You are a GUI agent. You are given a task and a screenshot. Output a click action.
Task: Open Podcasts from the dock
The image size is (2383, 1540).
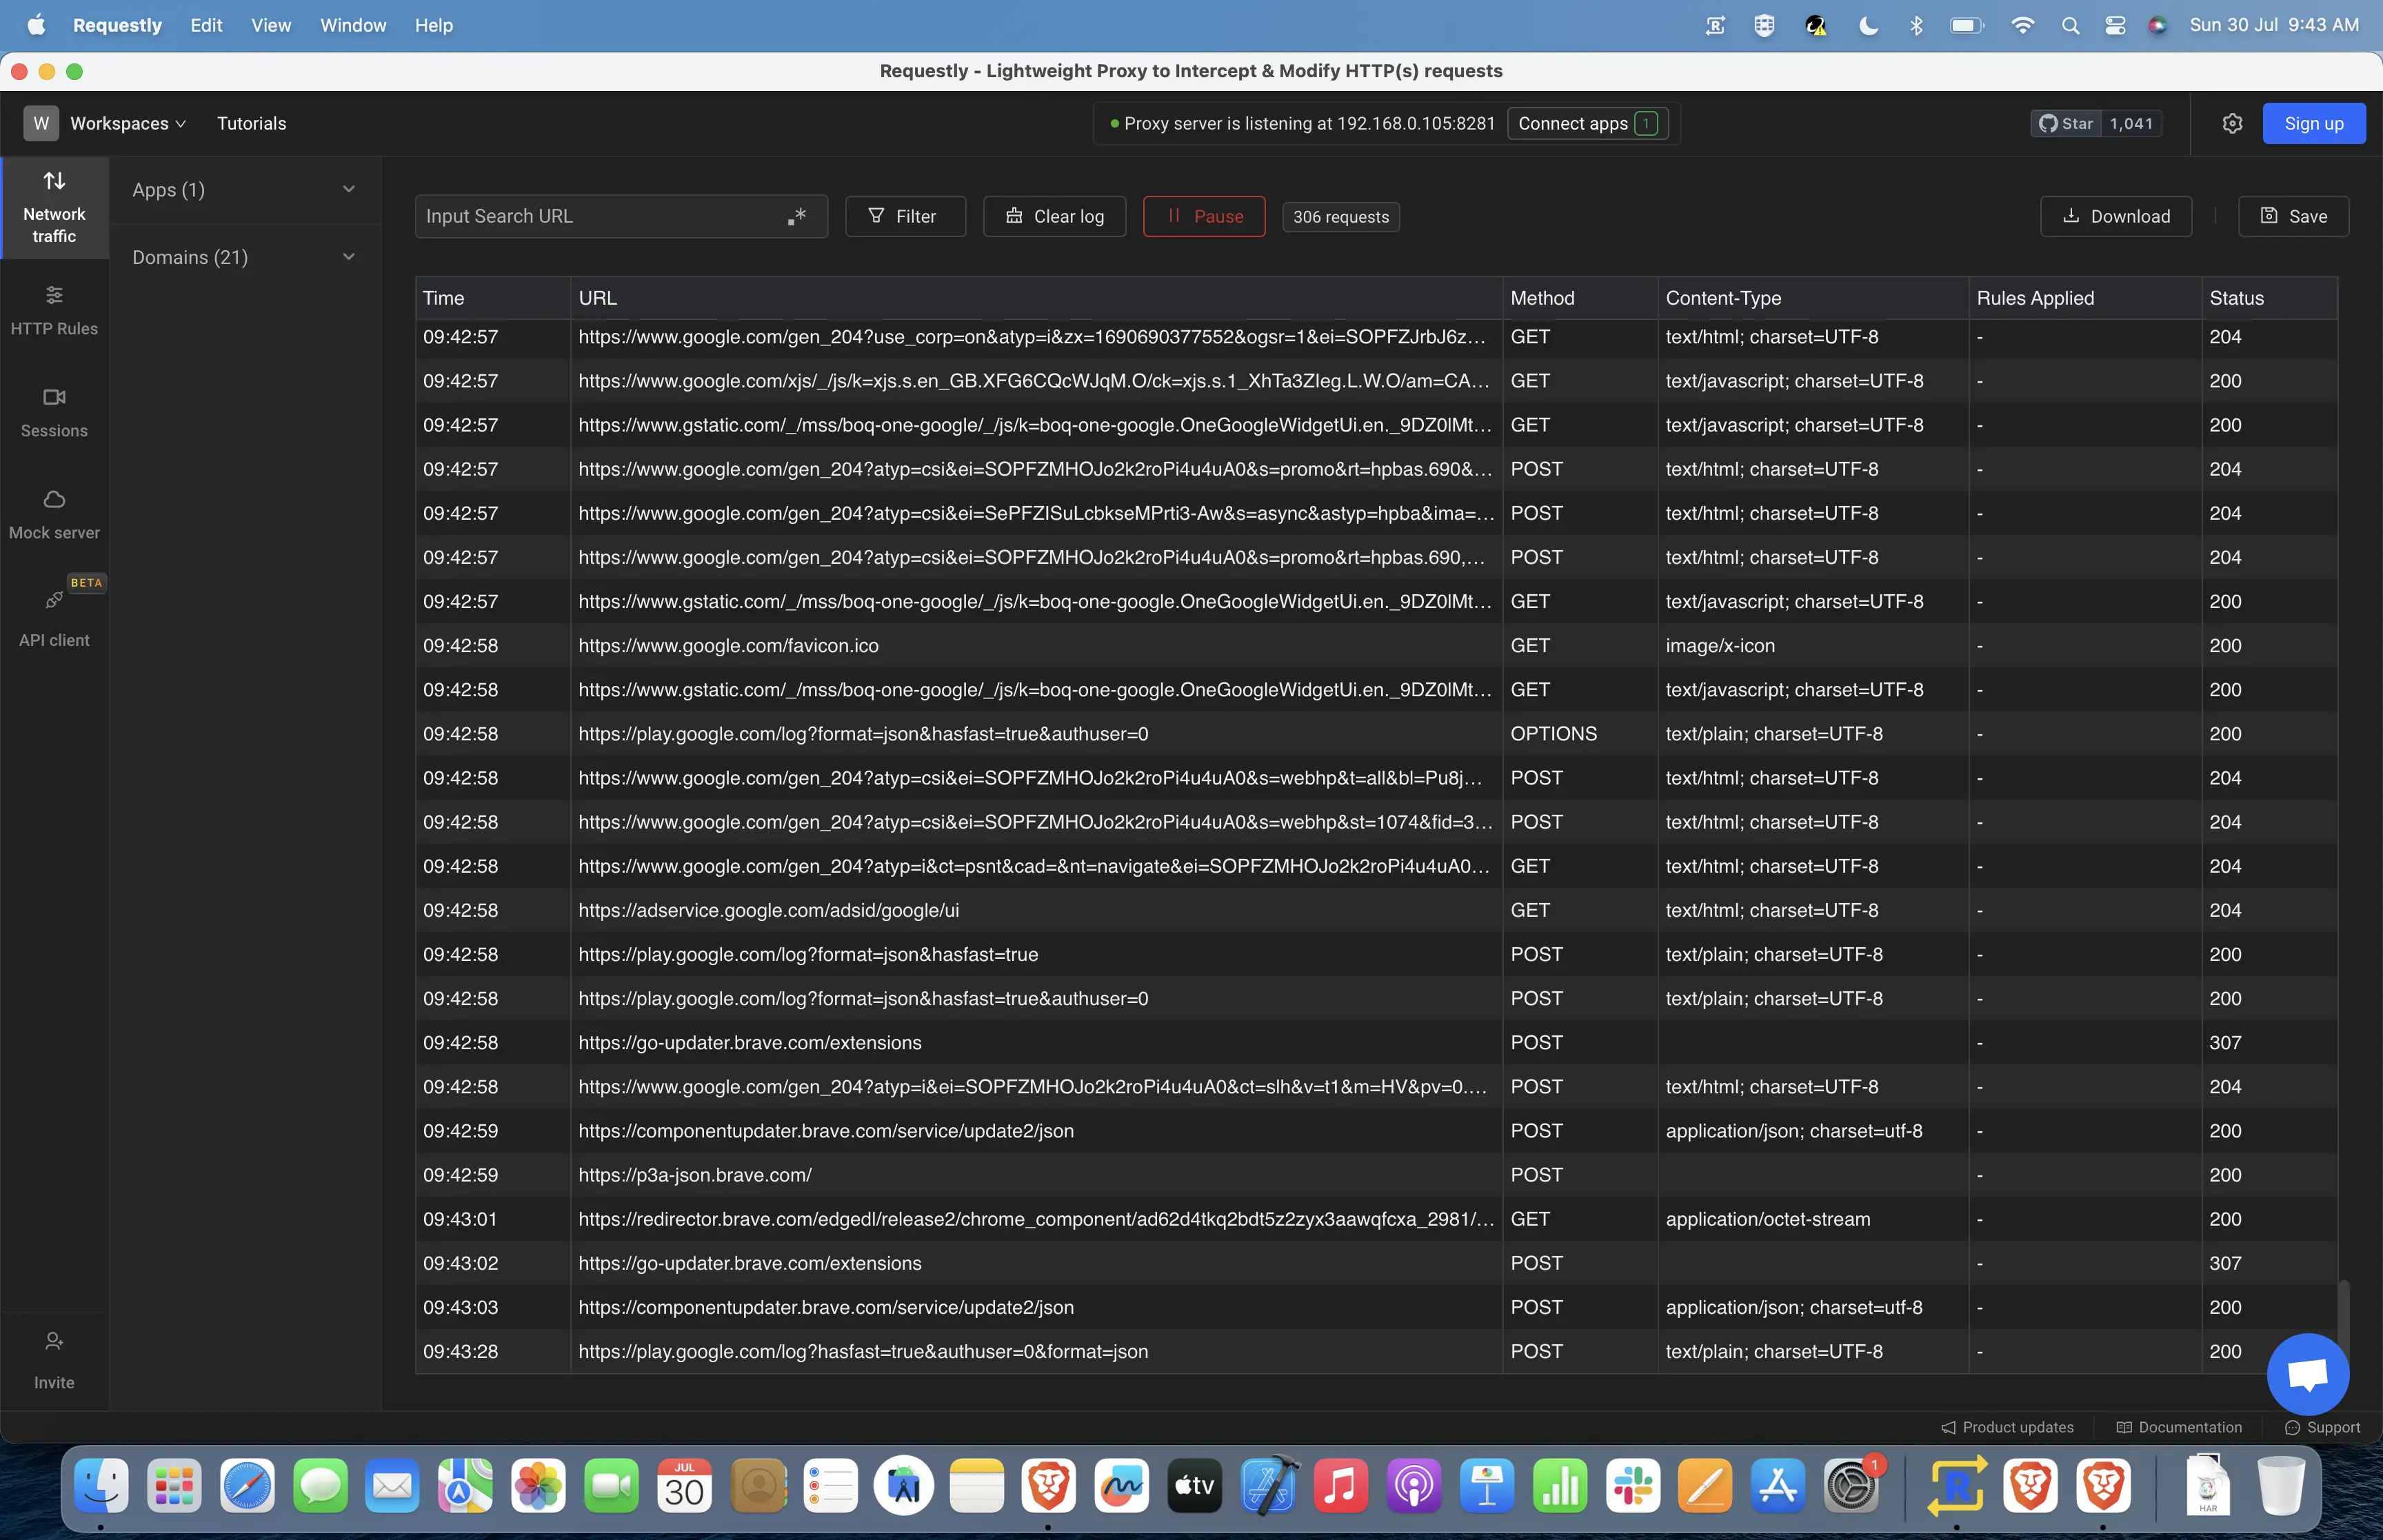pos(1414,1486)
